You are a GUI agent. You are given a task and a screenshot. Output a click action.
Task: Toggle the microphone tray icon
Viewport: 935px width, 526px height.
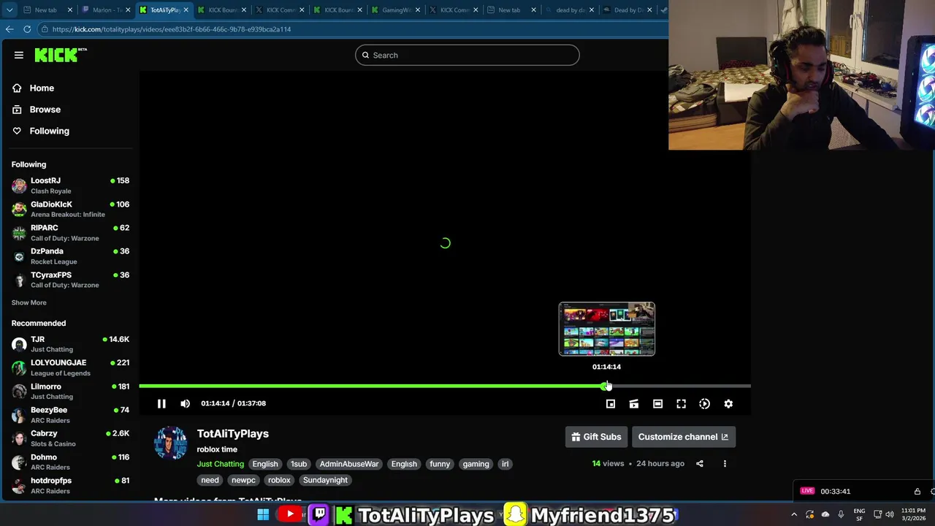(x=841, y=514)
